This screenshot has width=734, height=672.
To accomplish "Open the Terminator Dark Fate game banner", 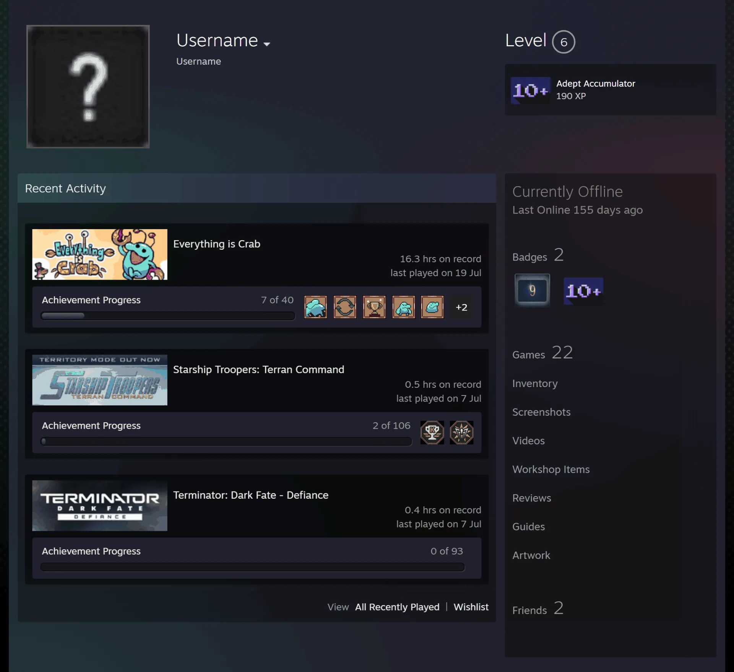I will pyautogui.click(x=100, y=506).
